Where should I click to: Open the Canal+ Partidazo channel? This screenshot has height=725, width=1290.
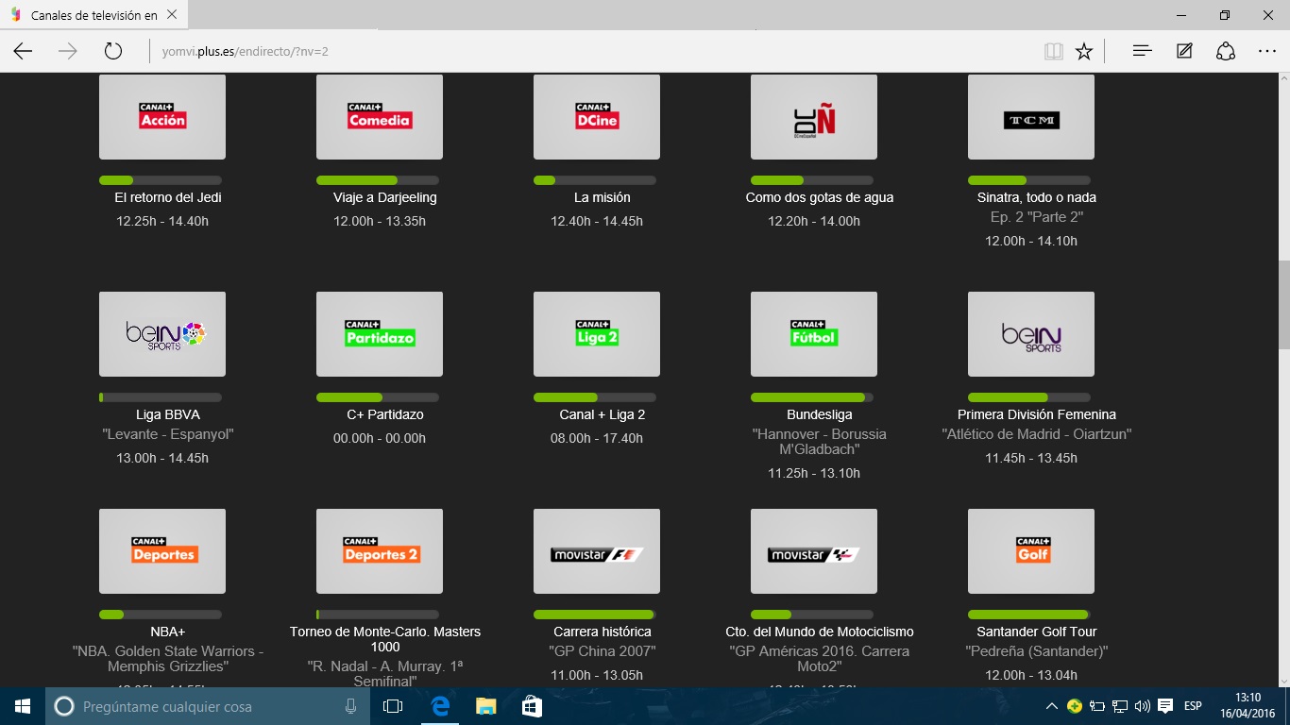[x=380, y=334]
